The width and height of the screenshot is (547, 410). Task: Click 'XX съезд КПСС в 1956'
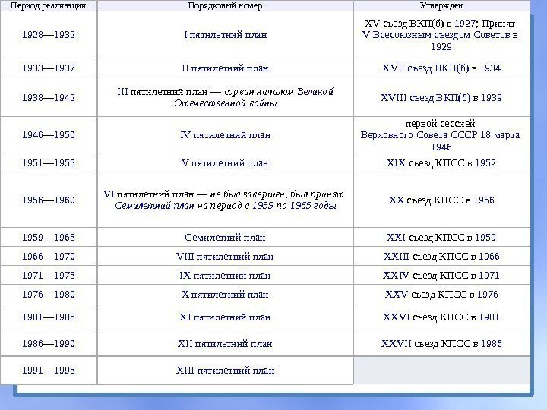coord(441,200)
